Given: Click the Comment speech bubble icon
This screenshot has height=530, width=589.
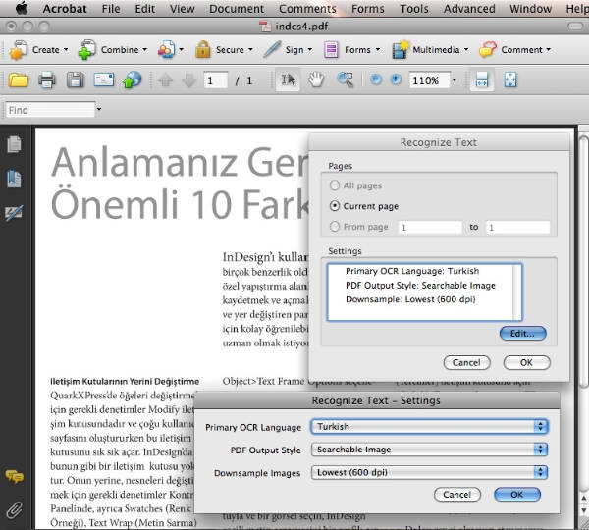Looking at the screenshot, I should tap(488, 50).
